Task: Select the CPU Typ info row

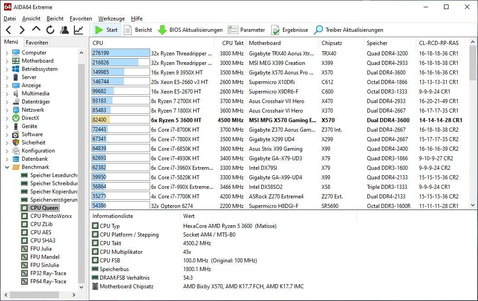Action: [224, 226]
